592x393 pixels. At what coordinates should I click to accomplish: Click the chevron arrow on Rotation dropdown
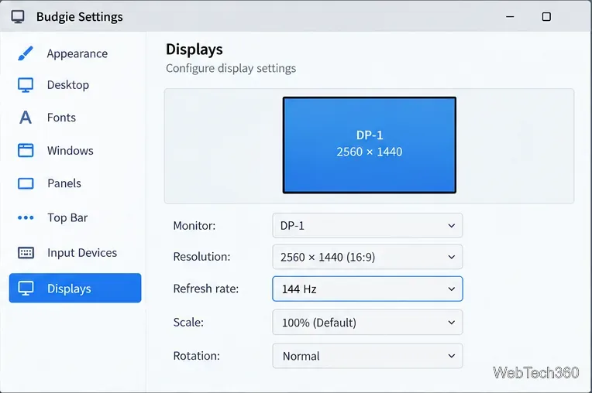click(451, 356)
